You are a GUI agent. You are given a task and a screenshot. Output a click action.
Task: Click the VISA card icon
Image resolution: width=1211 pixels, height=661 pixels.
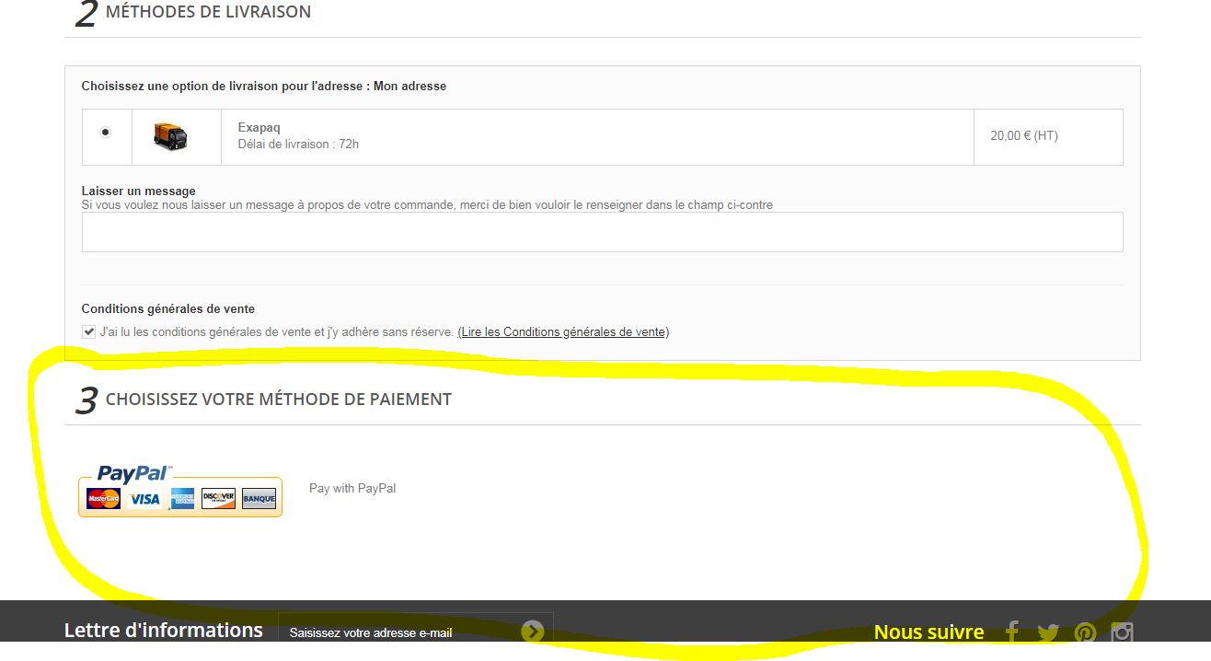click(144, 499)
